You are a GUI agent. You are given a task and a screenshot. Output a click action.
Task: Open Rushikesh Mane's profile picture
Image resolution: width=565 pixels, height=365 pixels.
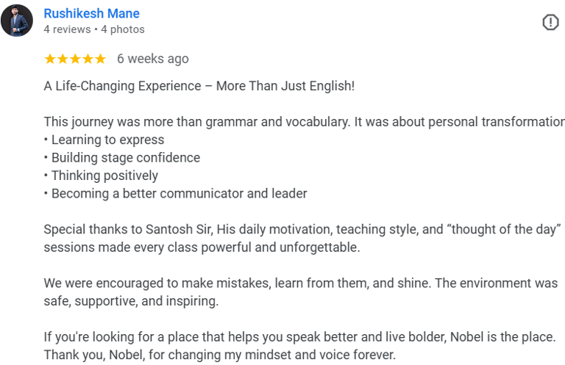coord(17,21)
